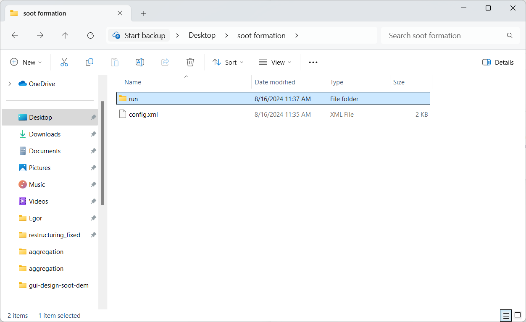526x322 pixels.
Task: Click the File folder type cell
Action: (345, 99)
